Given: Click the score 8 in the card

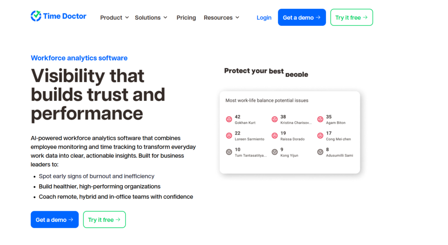Looking at the screenshot, I should [x=327, y=149].
